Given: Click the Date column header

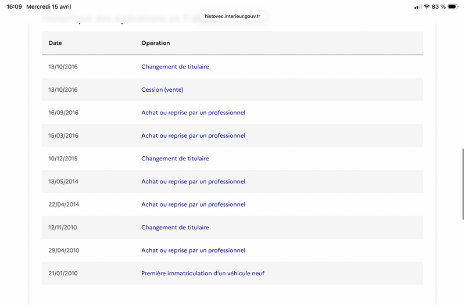Looking at the screenshot, I should pyautogui.click(x=55, y=43).
